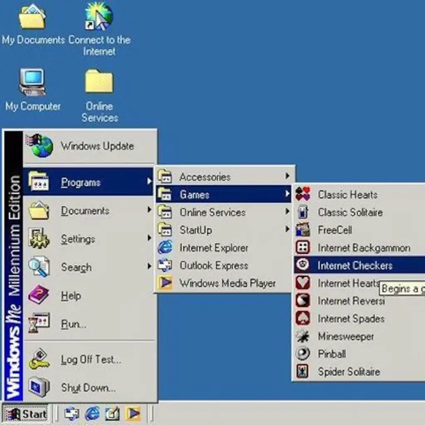Expand the Programs submenu arrow
Viewport: 425px width, 425px height.
(x=149, y=181)
